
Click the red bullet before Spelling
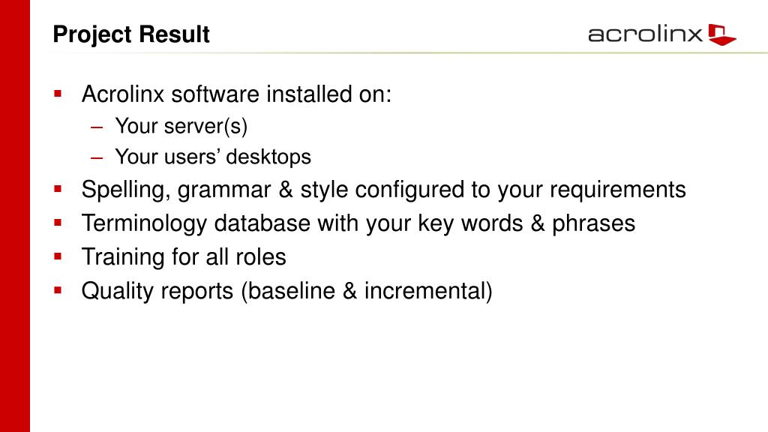pos(58,189)
